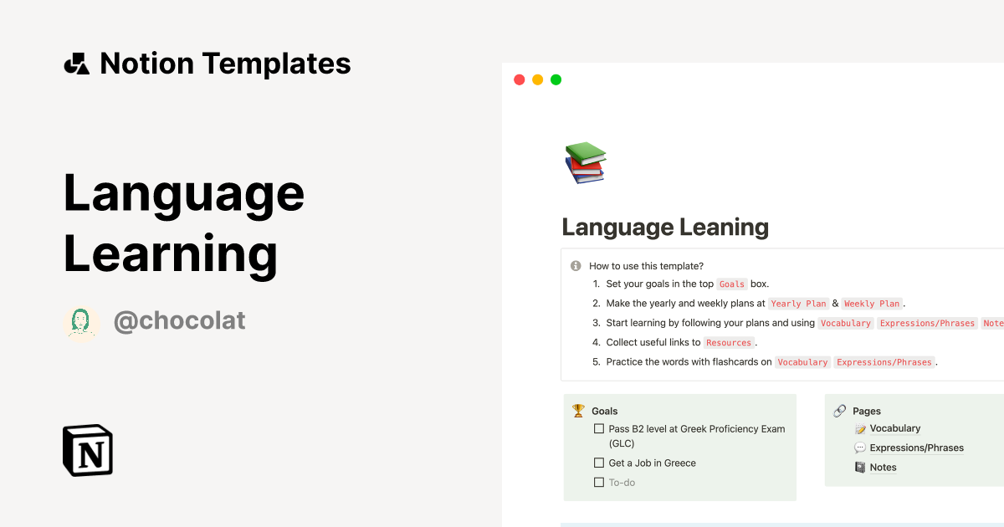Image resolution: width=1004 pixels, height=527 pixels.
Task: Click the @chocolat avatar picture
Action: 81,320
